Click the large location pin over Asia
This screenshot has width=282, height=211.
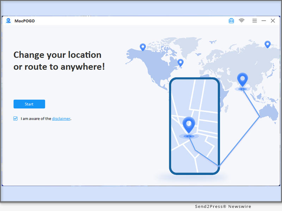point(243,79)
